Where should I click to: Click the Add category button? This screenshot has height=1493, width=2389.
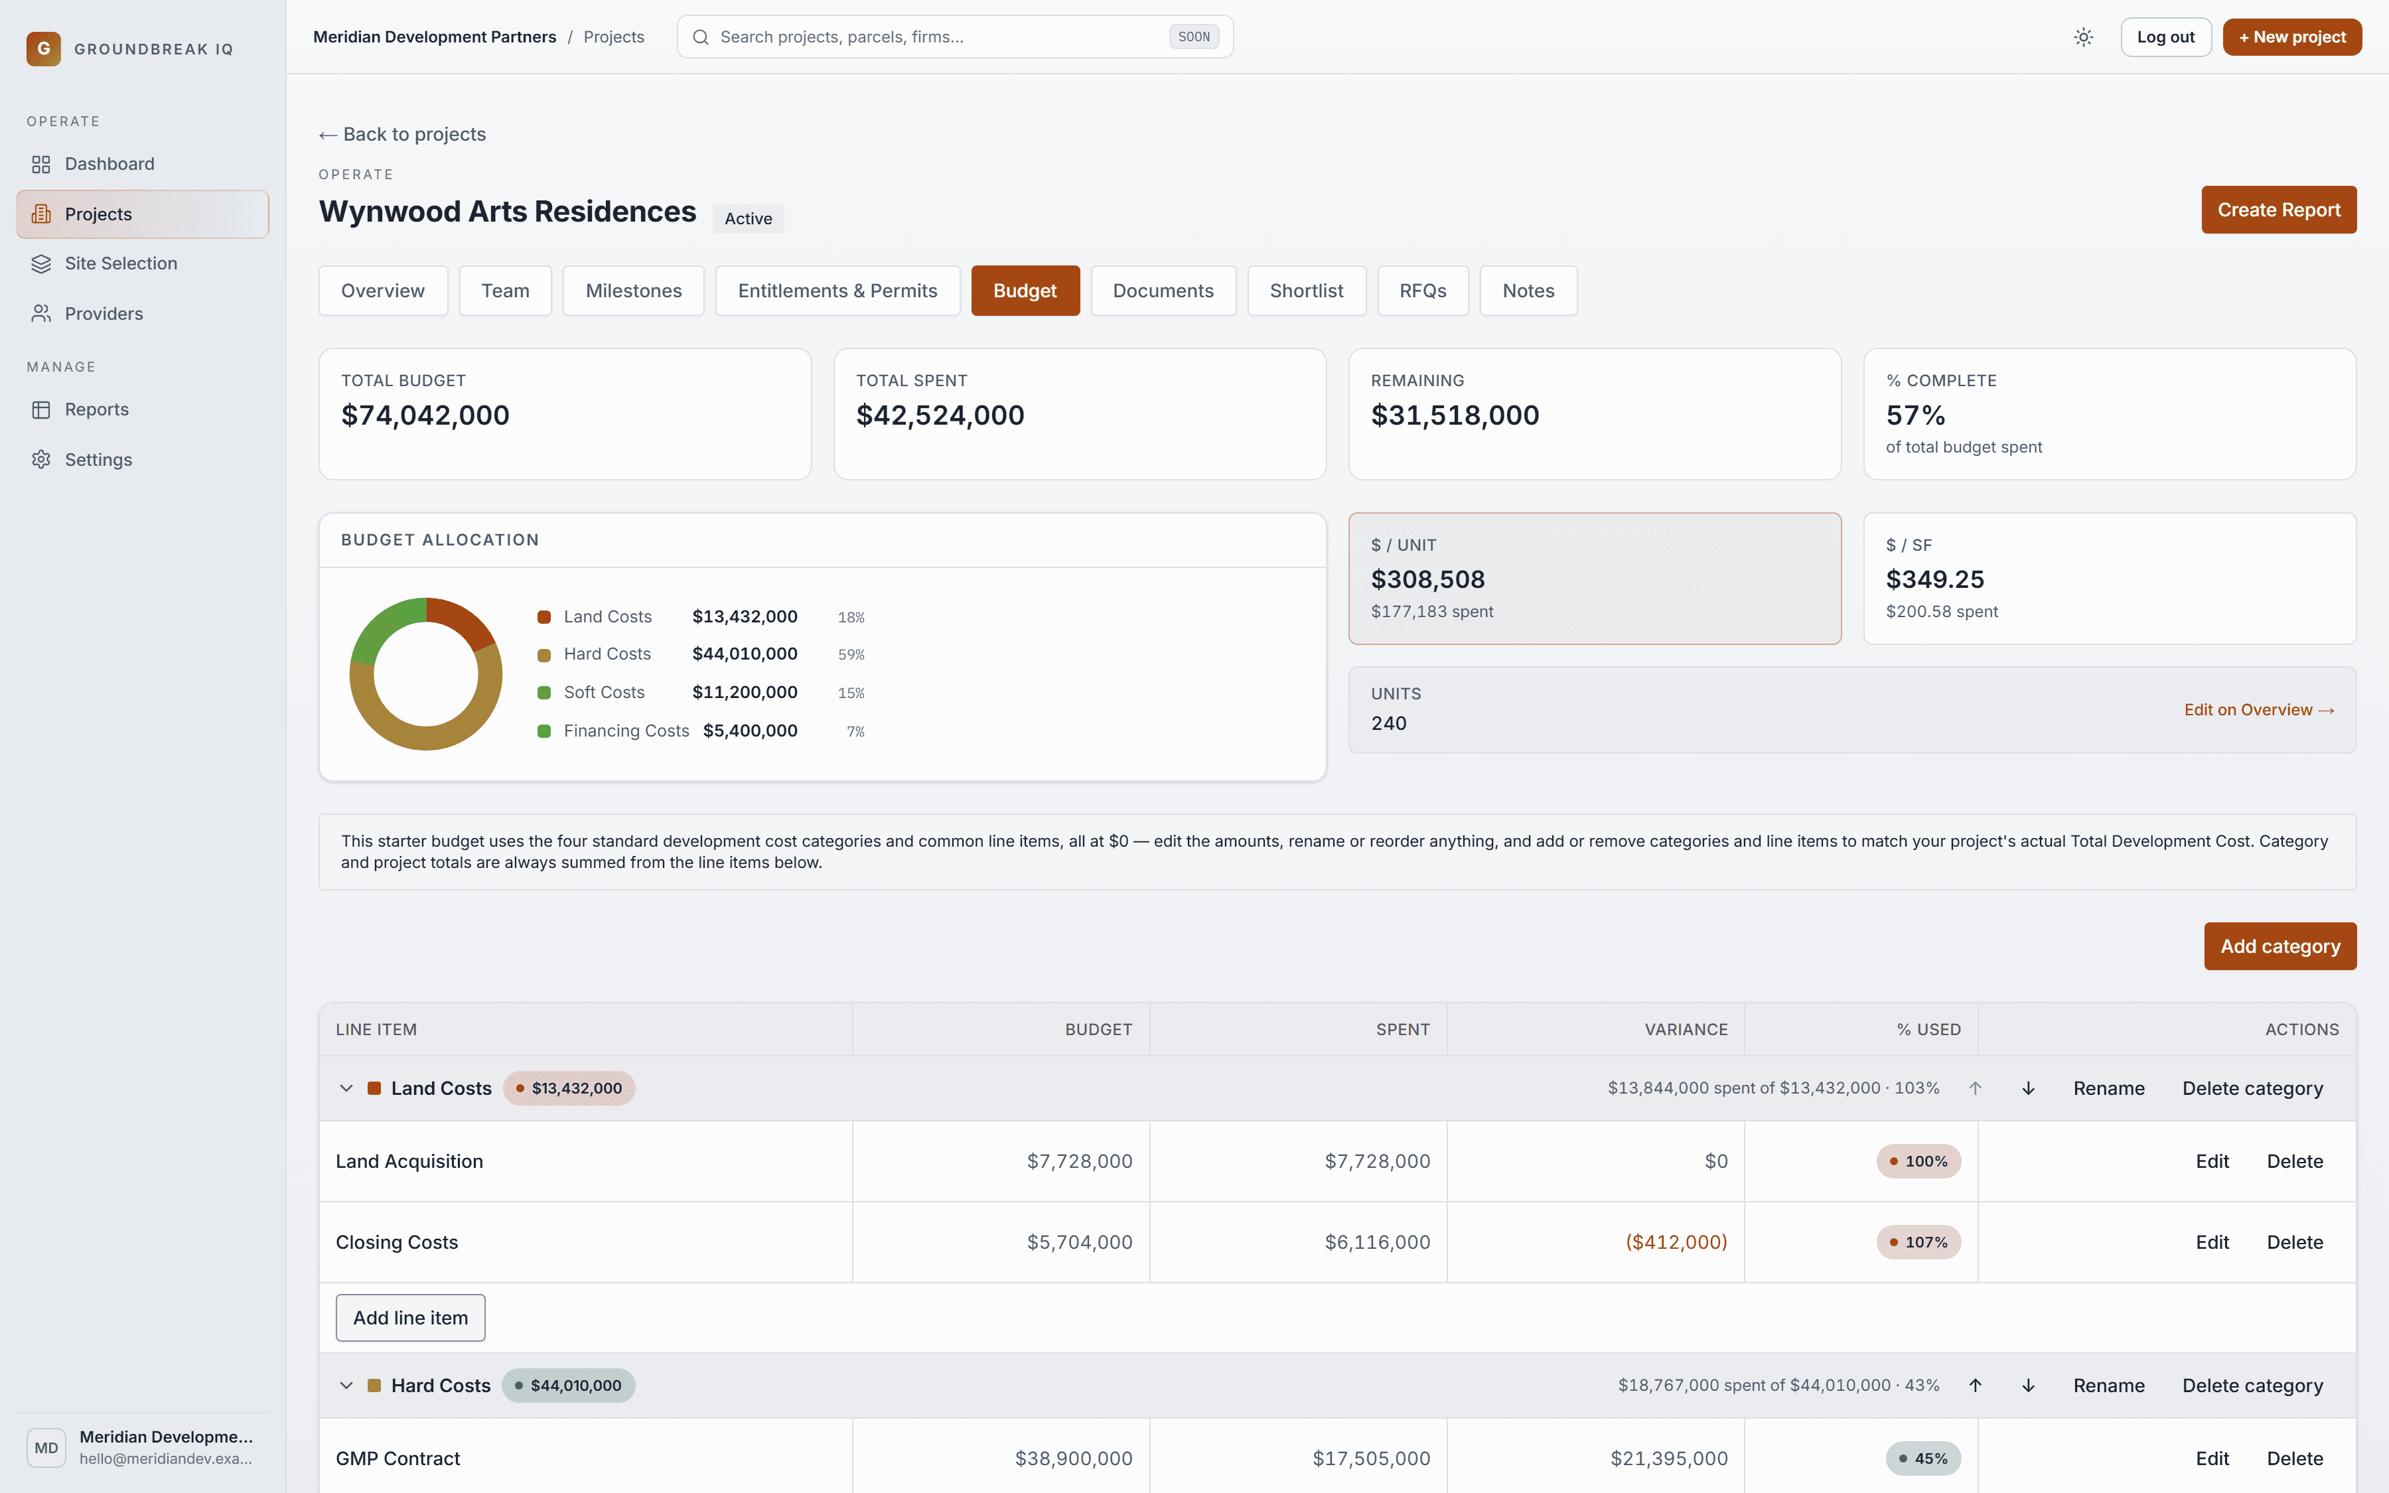tap(2280, 947)
